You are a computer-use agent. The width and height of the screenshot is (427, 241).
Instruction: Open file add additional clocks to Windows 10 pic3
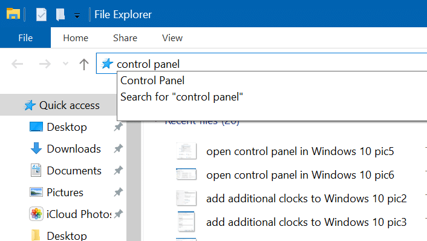(x=306, y=222)
